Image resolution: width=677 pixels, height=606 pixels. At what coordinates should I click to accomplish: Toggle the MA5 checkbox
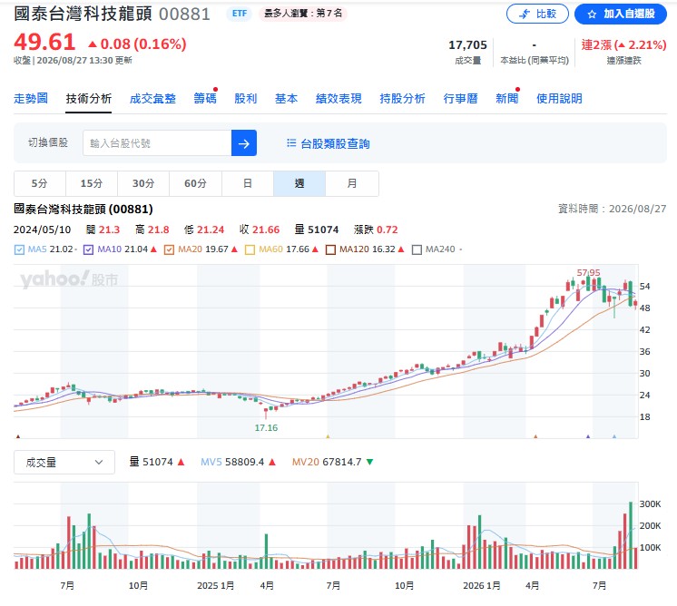coord(19,249)
